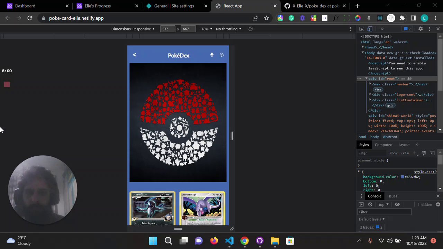This screenshot has width=443, height=249.
Task: Expand the div class logo-cont node
Action: [x=370, y=94]
